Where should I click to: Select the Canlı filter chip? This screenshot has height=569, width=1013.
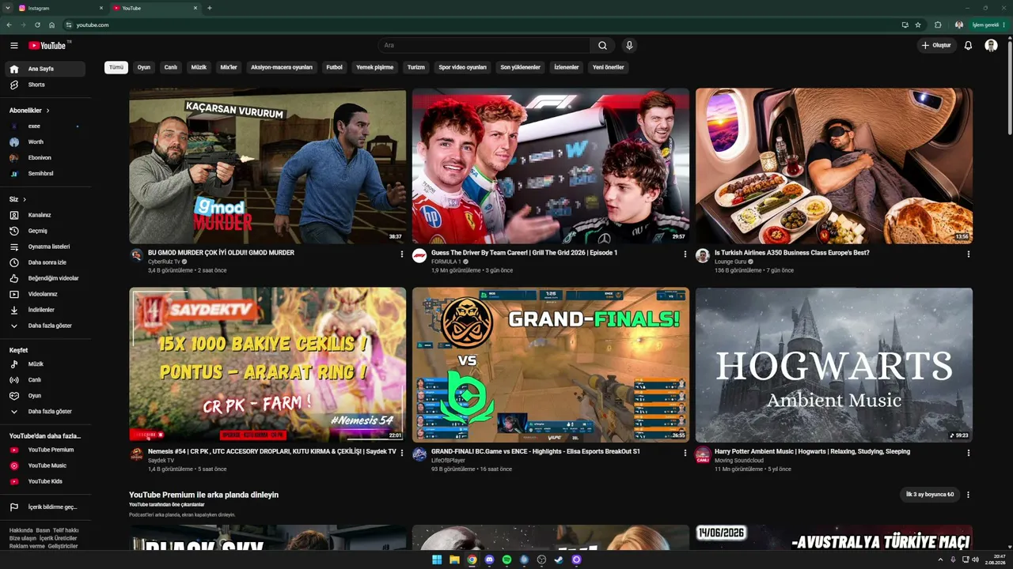pyautogui.click(x=171, y=67)
